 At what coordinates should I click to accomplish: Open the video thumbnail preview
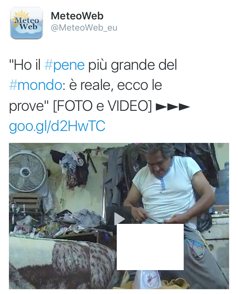(x=119, y=216)
